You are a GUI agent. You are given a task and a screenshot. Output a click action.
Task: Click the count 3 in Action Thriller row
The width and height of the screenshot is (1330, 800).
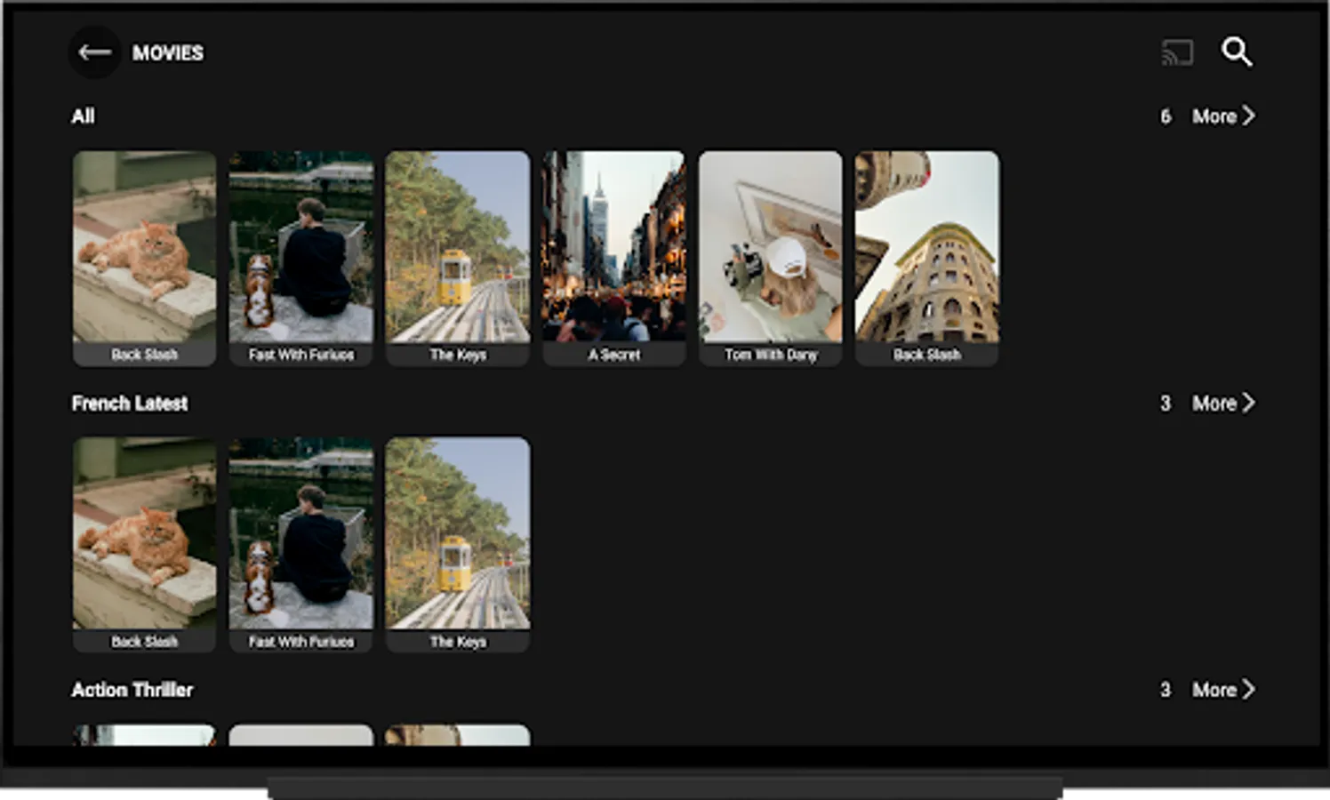point(1166,690)
